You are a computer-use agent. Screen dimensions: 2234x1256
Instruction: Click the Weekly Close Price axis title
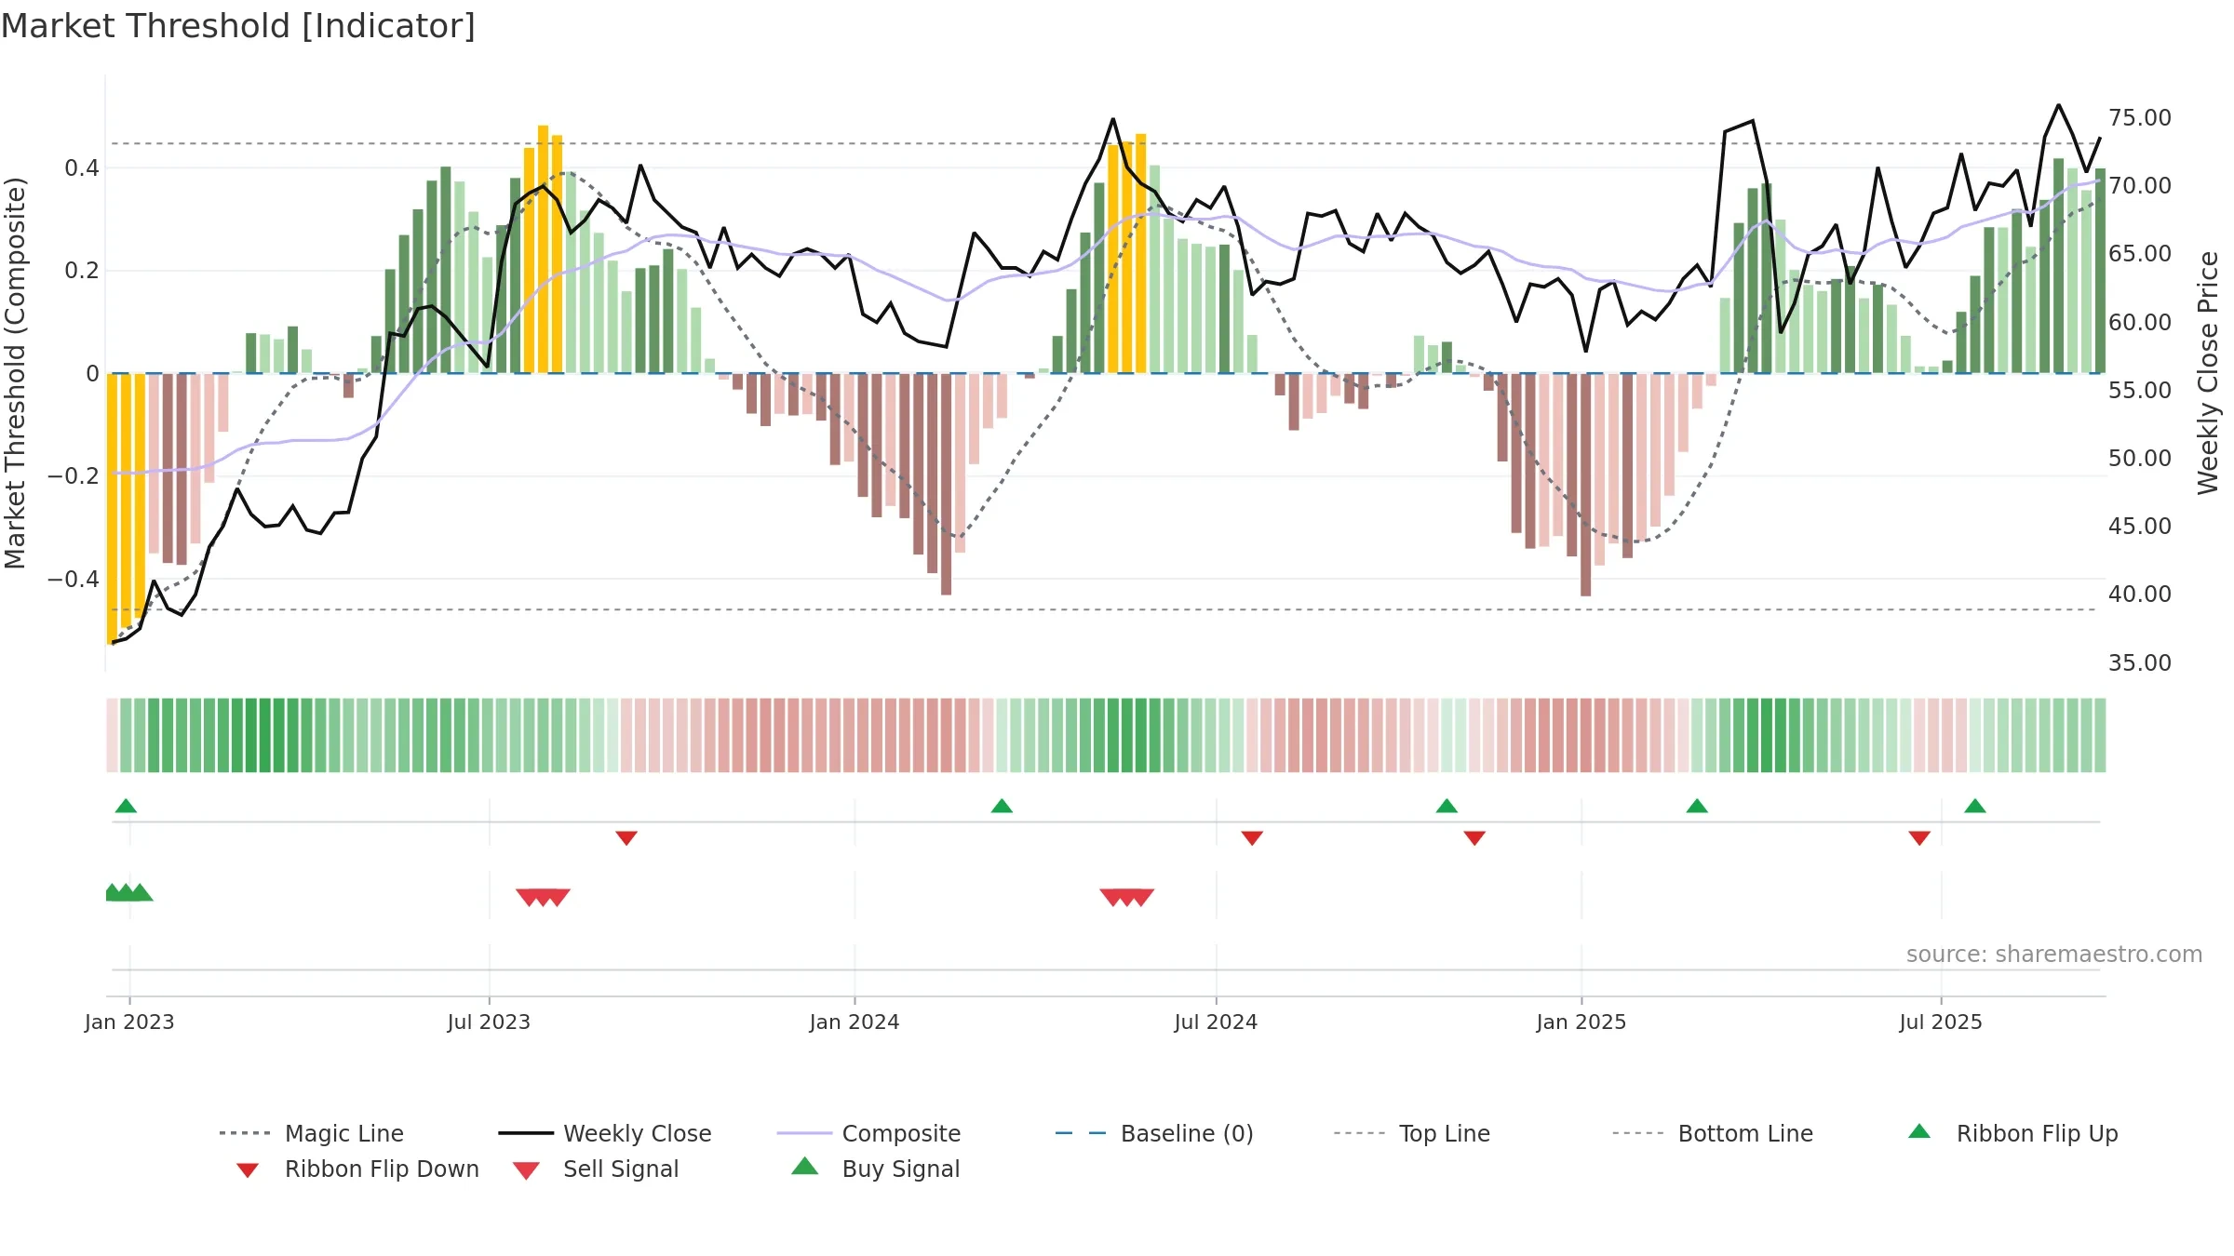click(2208, 372)
